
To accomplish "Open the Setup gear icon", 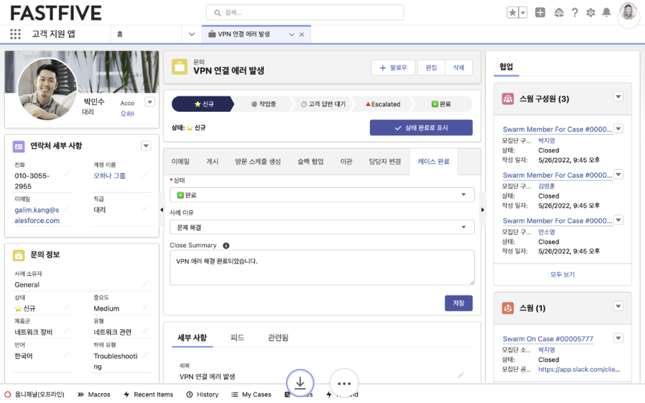I will click(x=591, y=13).
